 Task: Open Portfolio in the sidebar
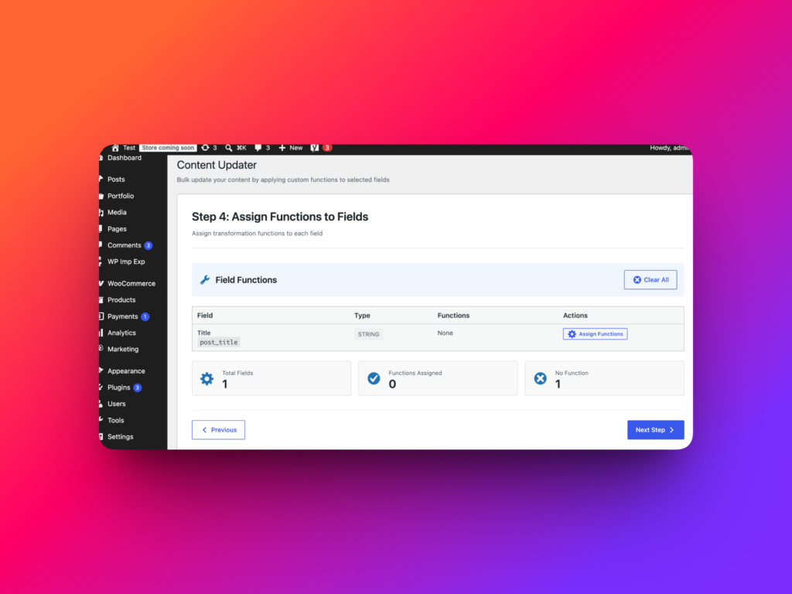[x=120, y=196]
